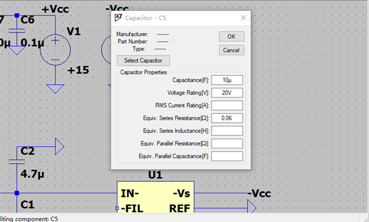This screenshot has height=222, width=369.
Task: Edit the Capacitance[F] field showing 10µ
Action: (227, 80)
